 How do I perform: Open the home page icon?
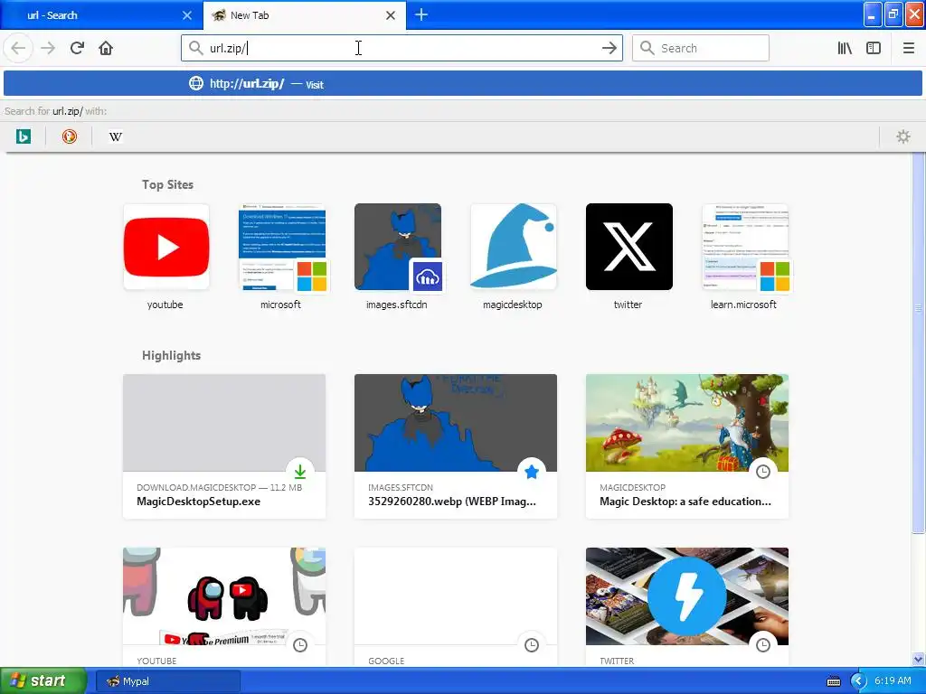106,48
